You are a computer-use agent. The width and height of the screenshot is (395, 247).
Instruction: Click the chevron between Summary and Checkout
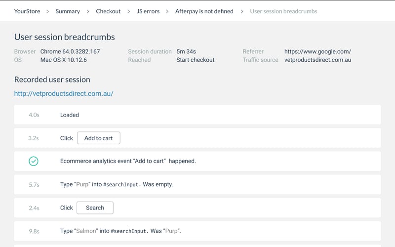pyautogui.click(x=88, y=11)
